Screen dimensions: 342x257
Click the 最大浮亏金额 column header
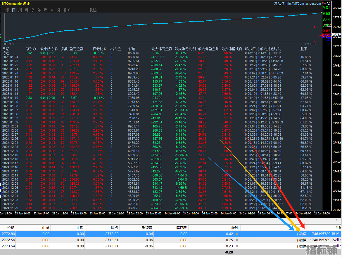(x=162, y=49)
